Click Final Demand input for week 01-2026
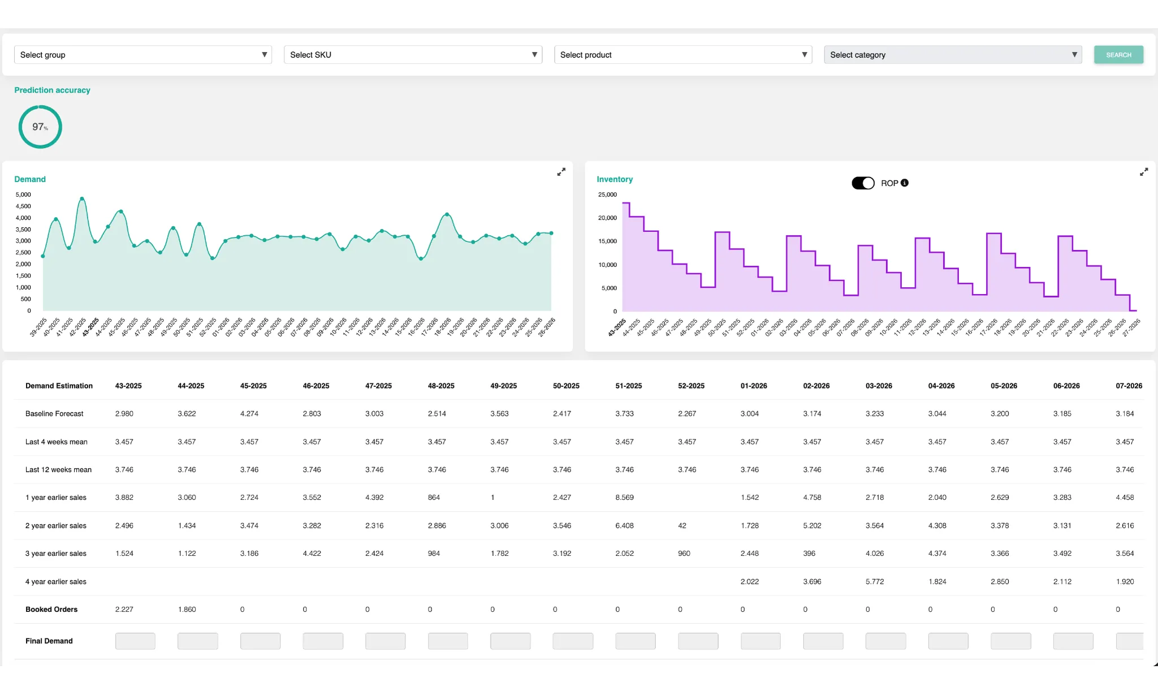Image resolution: width=1158 pixels, height=695 pixels. pyautogui.click(x=761, y=641)
